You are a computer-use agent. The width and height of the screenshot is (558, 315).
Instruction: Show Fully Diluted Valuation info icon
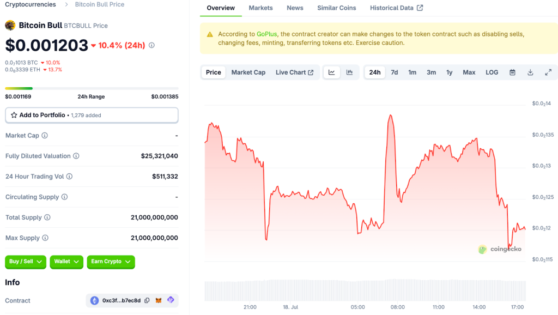coord(76,156)
